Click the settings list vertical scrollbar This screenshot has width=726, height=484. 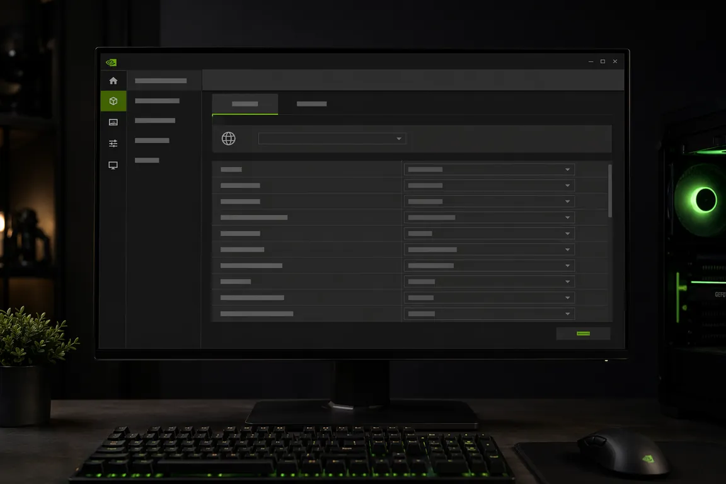pos(610,191)
